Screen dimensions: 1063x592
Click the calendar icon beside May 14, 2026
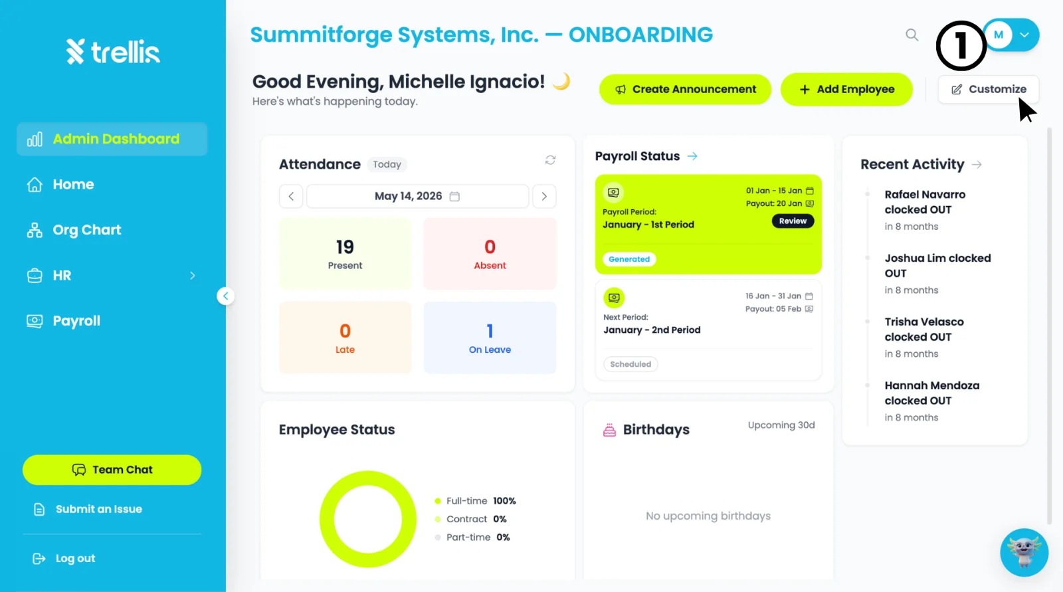pyautogui.click(x=454, y=196)
